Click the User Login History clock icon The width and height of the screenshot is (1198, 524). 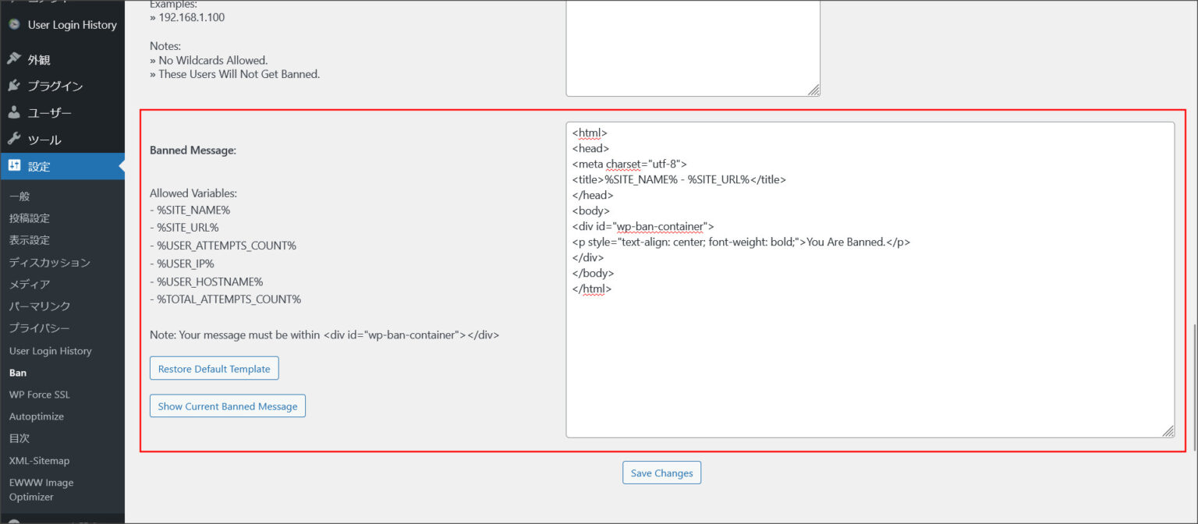tap(14, 25)
